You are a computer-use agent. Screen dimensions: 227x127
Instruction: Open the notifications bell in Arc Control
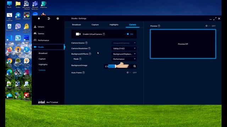point(39,19)
